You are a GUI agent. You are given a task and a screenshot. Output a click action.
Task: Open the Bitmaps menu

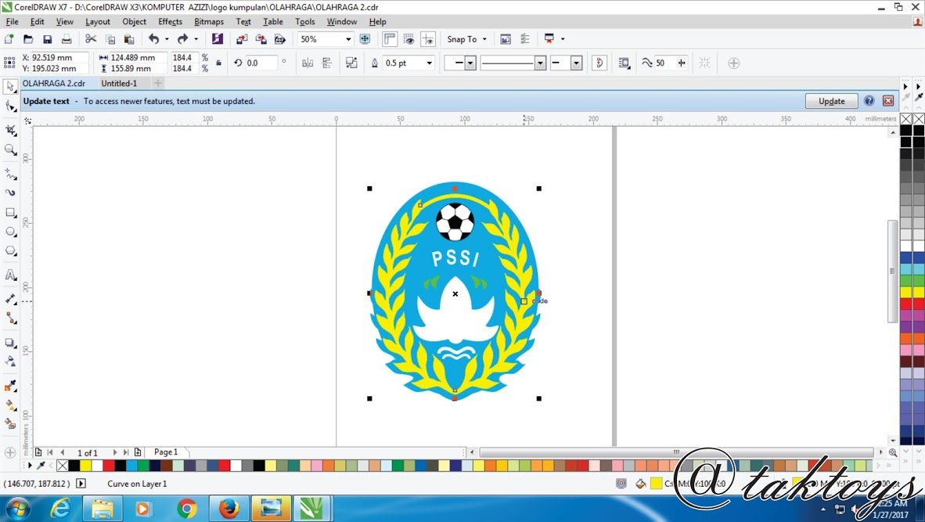[x=209, y=22]
